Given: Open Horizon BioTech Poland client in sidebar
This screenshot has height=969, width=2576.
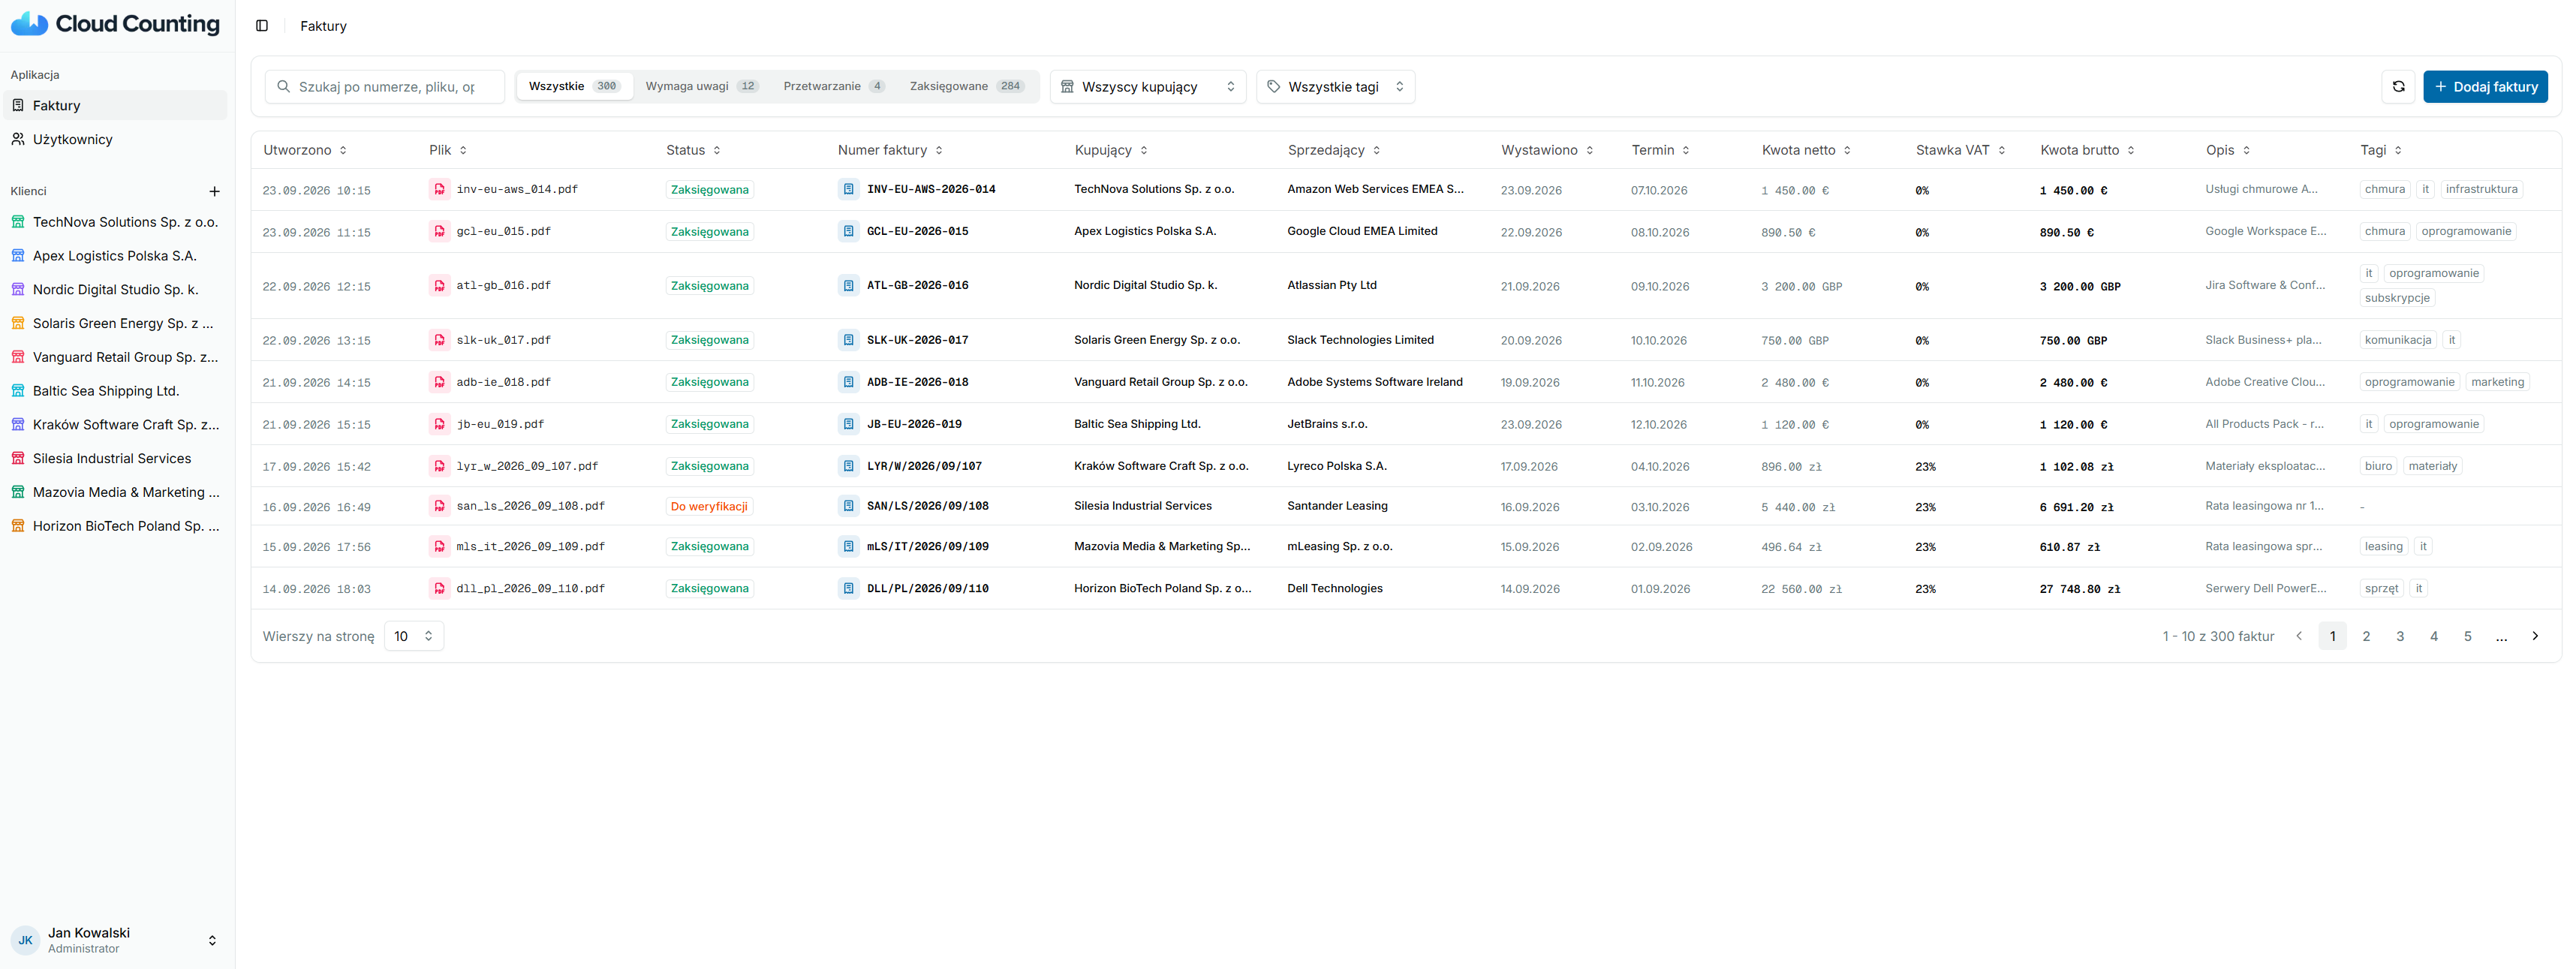Looking at the screenshot, I should 116,526.
